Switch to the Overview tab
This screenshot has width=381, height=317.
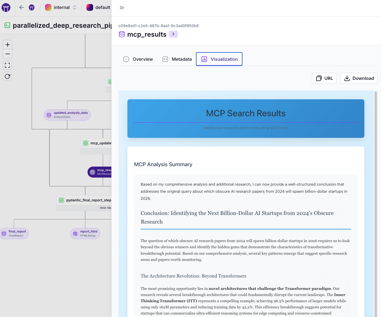138,59
